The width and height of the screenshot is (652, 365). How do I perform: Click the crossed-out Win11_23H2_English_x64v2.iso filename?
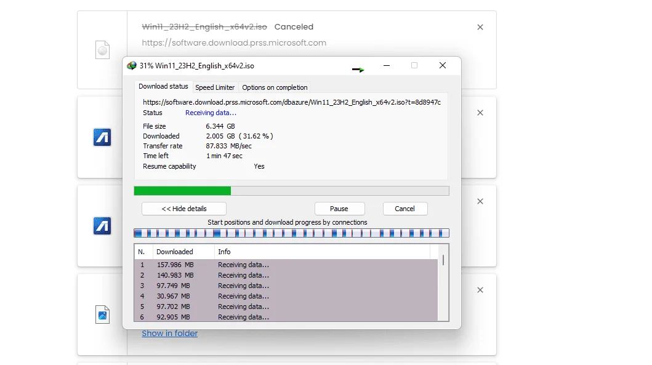204,26
